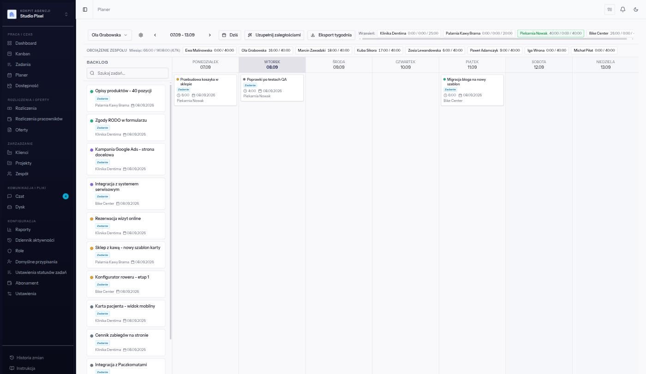Screen dimensions: 646x374
Task: Select Kuba Sikora team load chip
Action: (378, 50)
